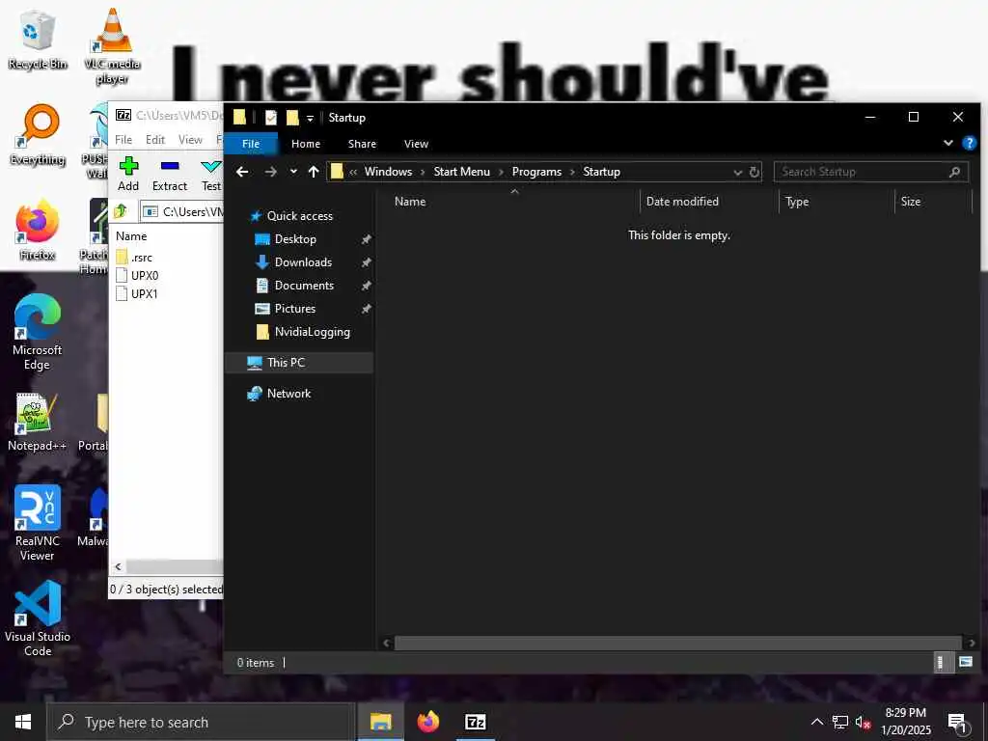
Task: Click the Search Startup field
Action: [x=870, y=172]
